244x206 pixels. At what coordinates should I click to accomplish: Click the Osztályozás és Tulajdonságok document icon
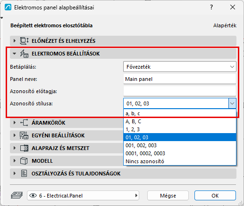click(x=24, y=174)
